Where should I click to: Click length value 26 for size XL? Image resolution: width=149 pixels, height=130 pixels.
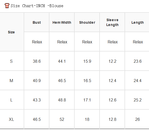[x=138, y=119]
